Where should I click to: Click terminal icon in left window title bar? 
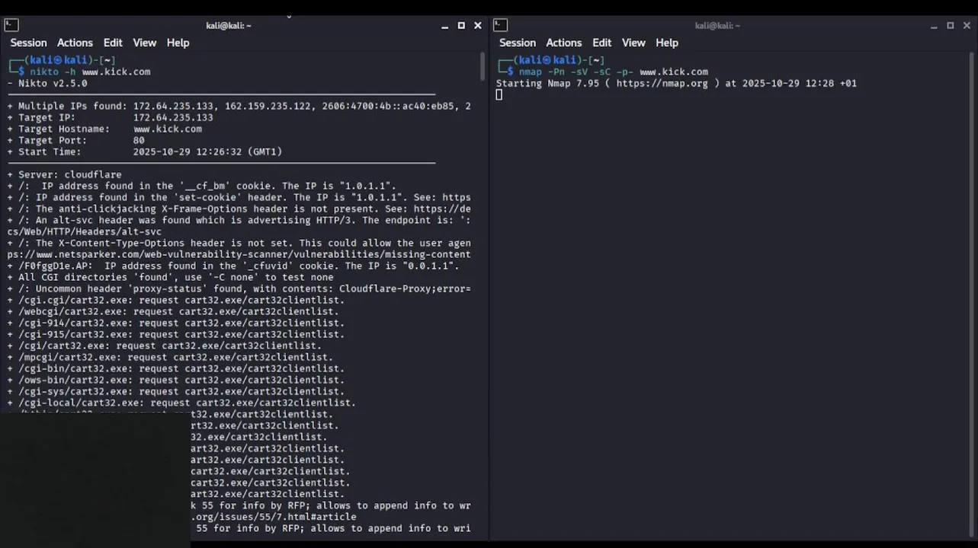(11, 25)
